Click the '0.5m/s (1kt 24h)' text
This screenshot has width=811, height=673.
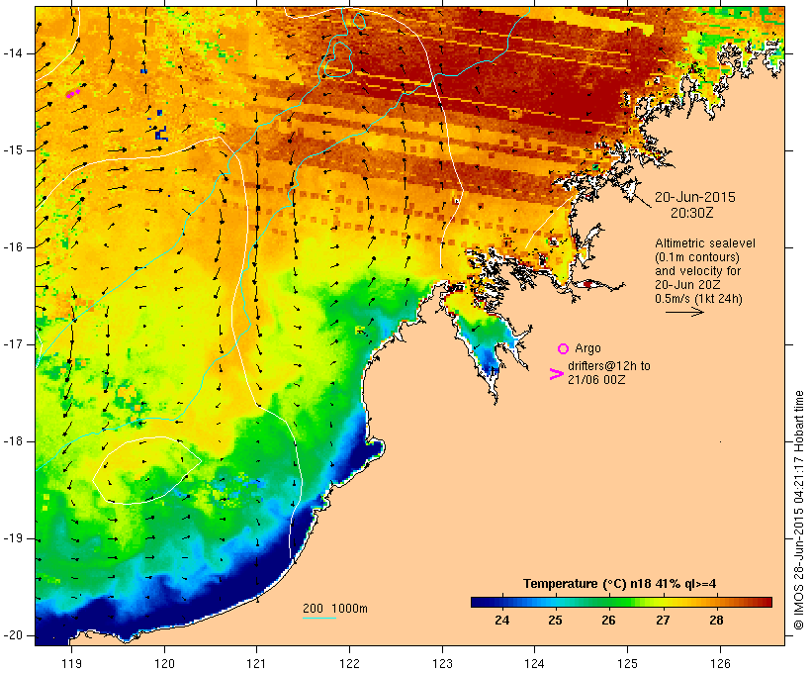pyautogui.click(x=698, y=299)
